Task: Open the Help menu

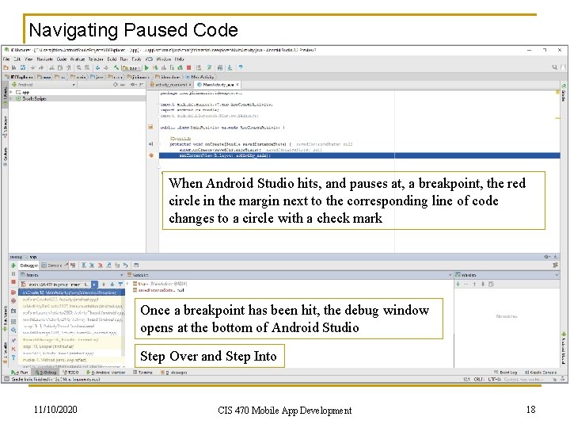Action: tap(180, 59)
